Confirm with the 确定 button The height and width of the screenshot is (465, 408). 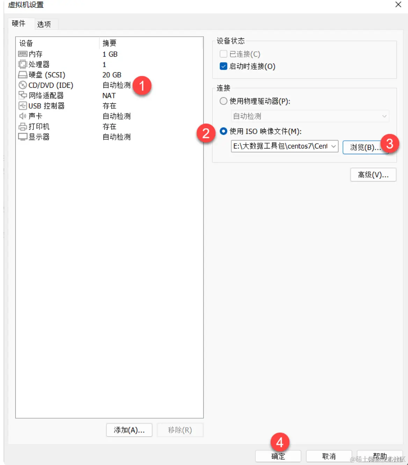(x=278, y=456)
